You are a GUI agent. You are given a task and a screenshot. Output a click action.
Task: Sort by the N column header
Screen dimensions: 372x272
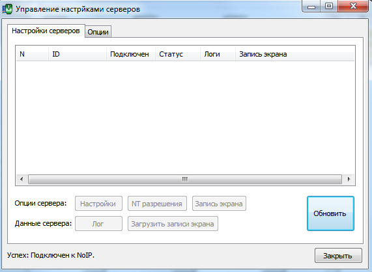click(33, 54)
